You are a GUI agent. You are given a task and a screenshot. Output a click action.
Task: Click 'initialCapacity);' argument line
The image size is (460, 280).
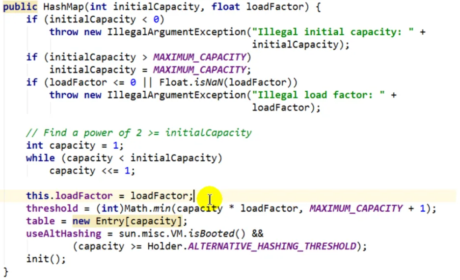[301, 45]
